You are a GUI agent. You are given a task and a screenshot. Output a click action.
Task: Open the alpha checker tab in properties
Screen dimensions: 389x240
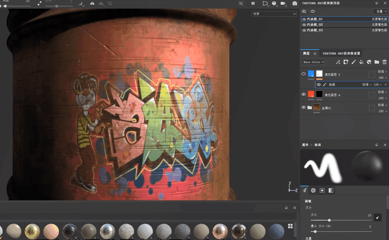pyautogui.click(x=313, y=190)
